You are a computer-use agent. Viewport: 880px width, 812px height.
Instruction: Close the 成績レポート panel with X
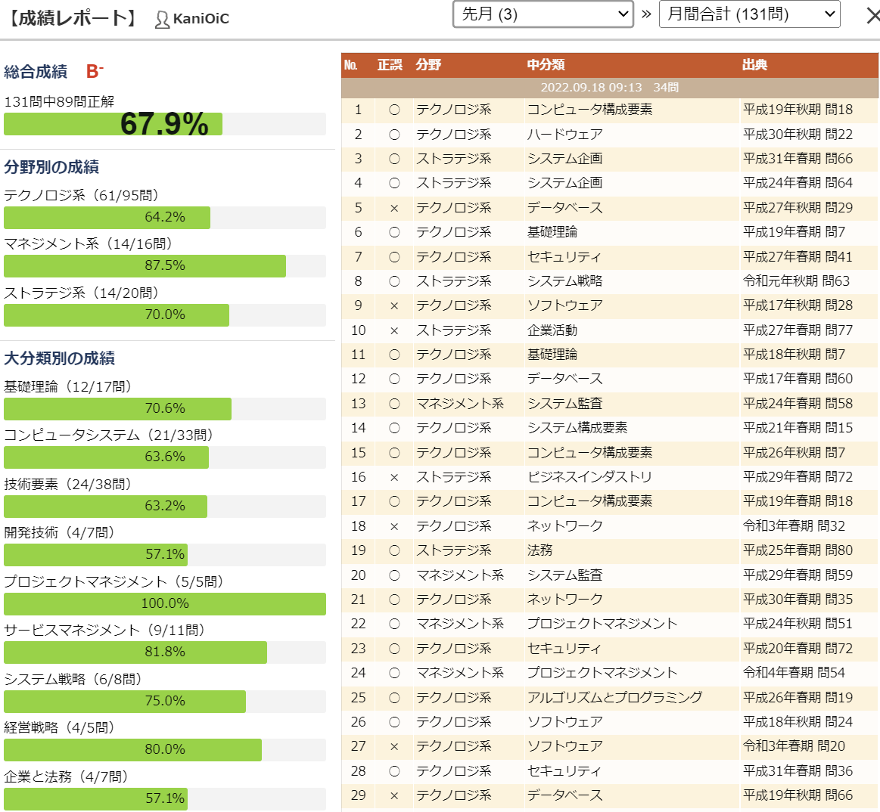click(x=872, y=16)
